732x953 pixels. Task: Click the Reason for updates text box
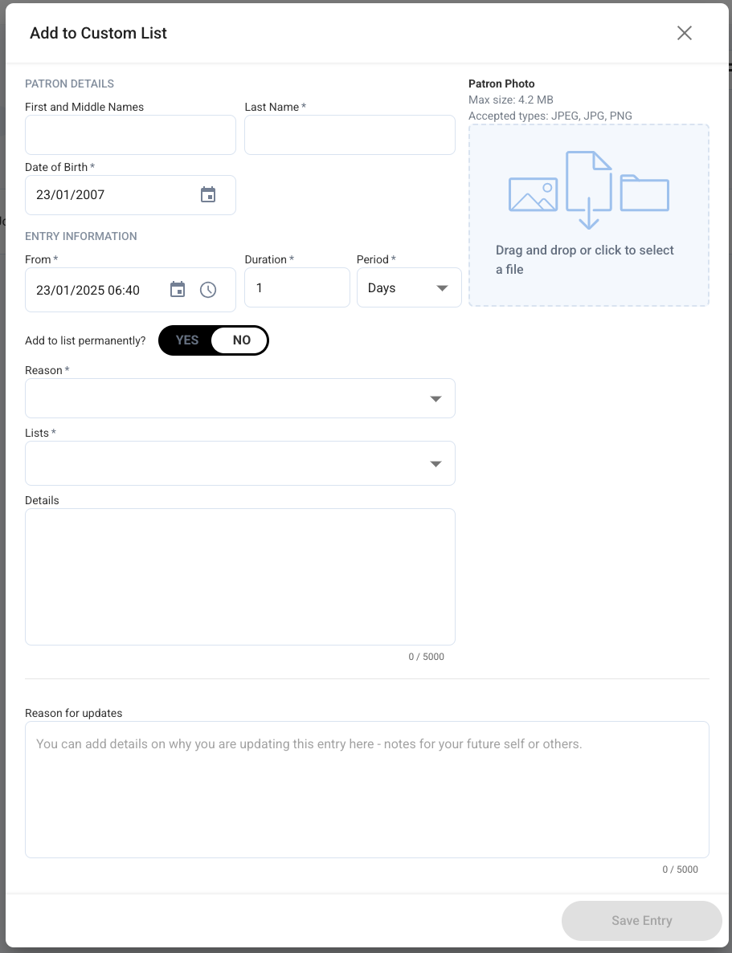tap(367, 789)
